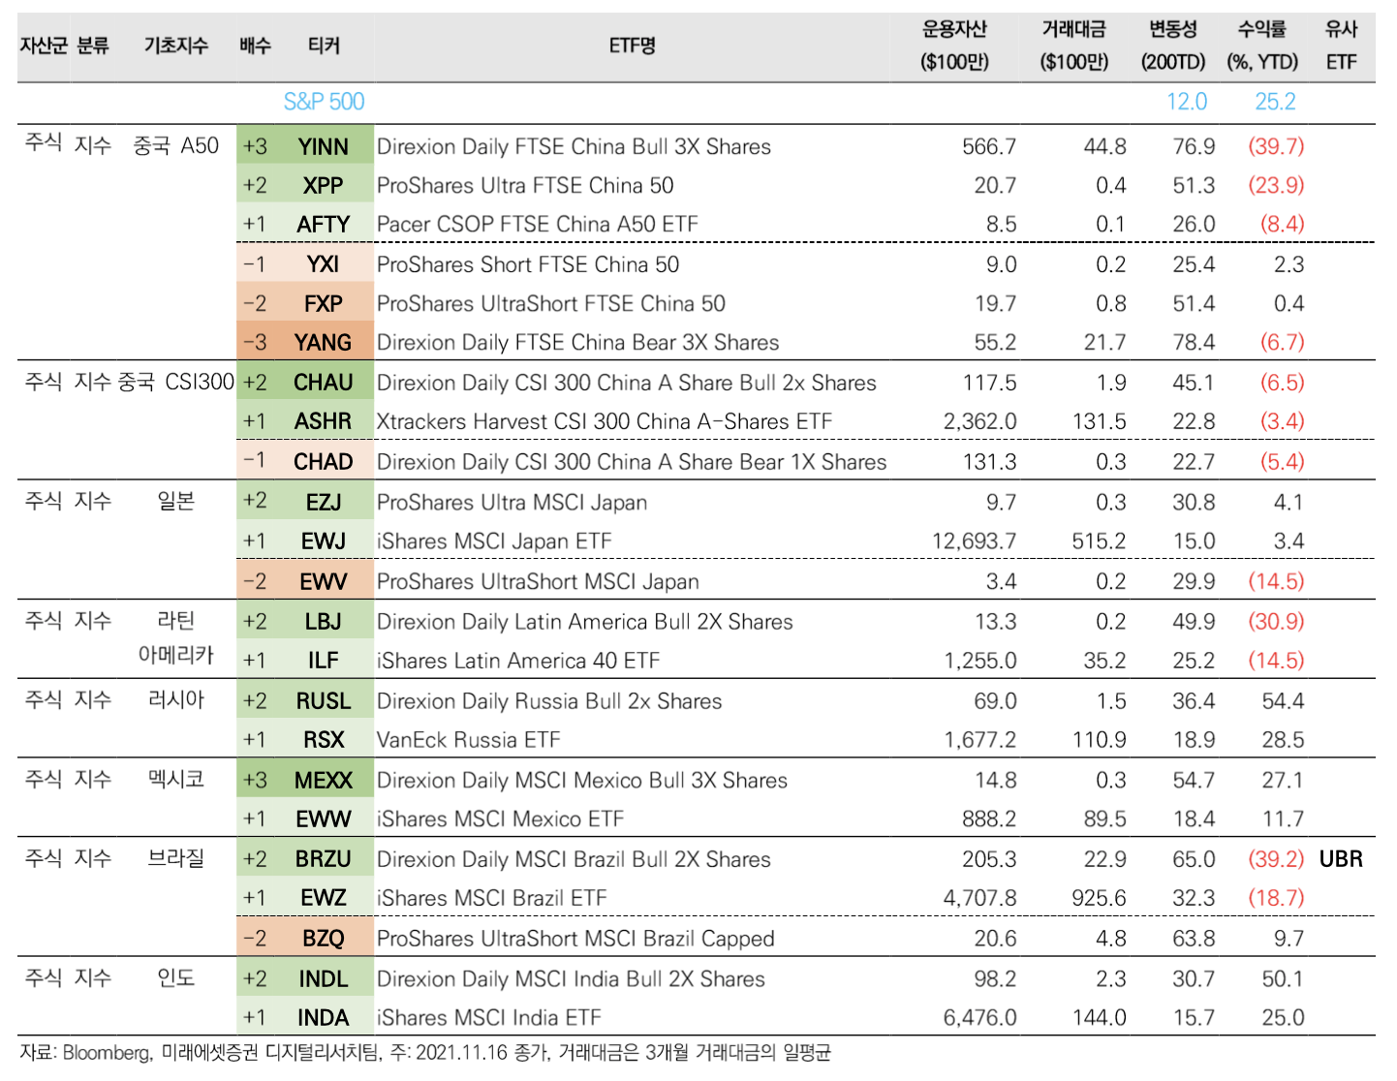Select the EZJ ticker cell

tap(324, 503)
